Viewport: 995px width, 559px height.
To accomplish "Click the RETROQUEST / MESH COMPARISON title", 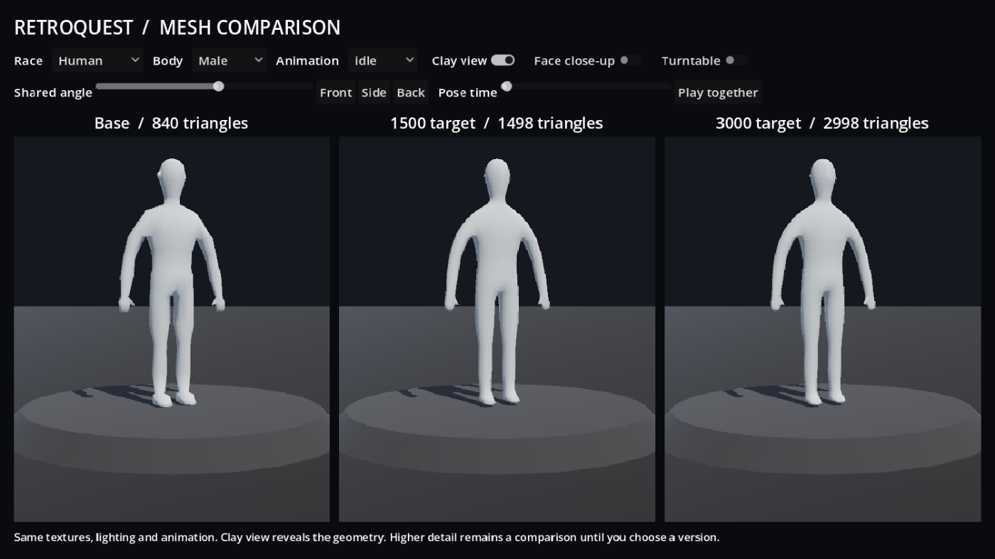I will coord(177,28).
